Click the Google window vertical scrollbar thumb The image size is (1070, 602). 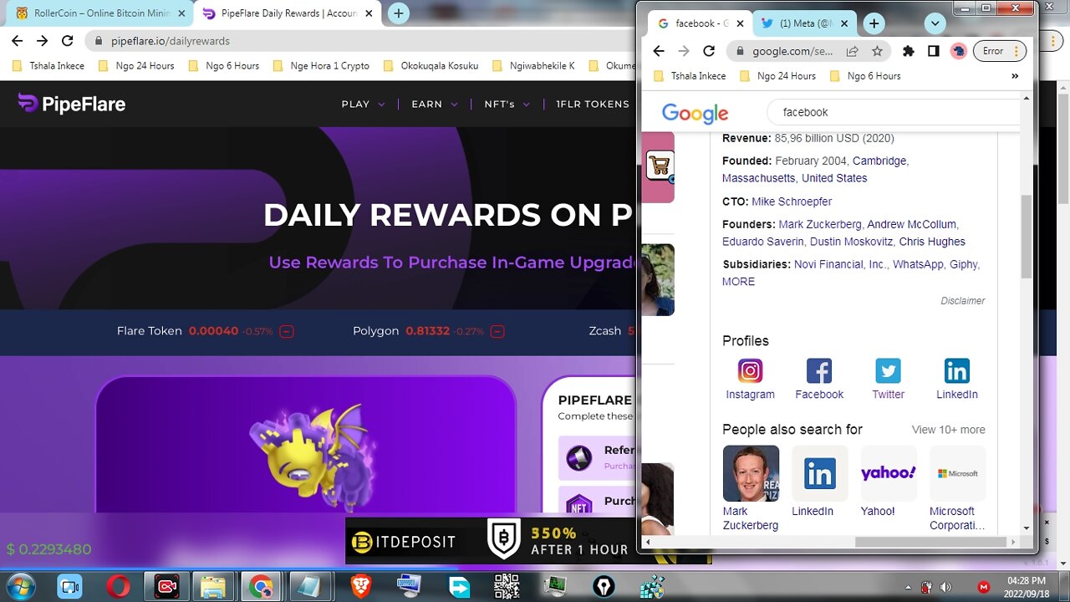pos(1027,237)
